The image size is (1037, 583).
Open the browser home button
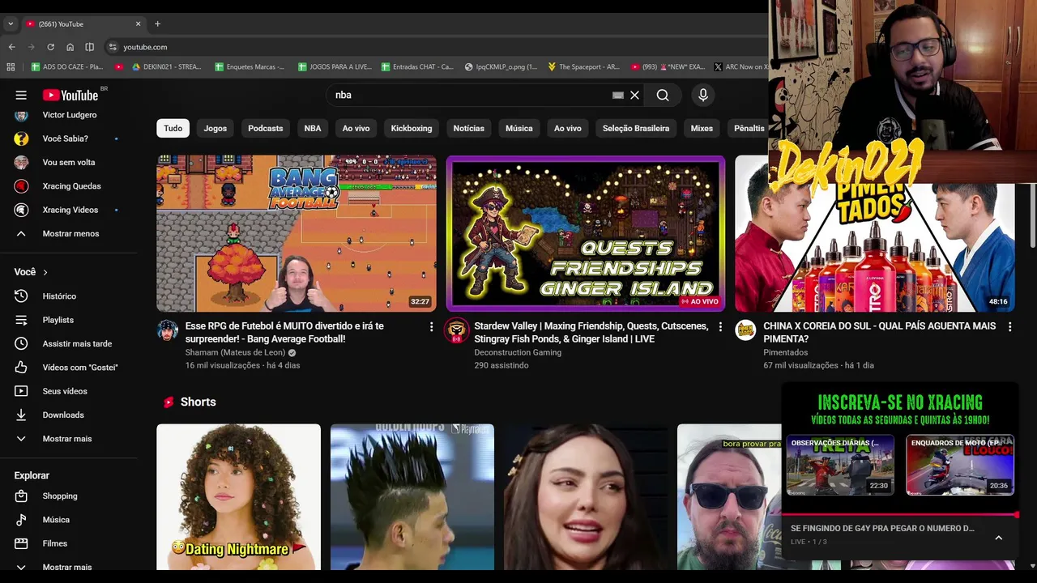tap(70, 47)
